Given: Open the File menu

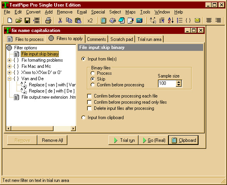Looking at the screenshot, I should tap(7, 12).
